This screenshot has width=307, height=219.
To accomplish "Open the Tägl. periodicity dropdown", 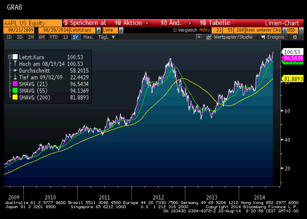I will [107, 37].
